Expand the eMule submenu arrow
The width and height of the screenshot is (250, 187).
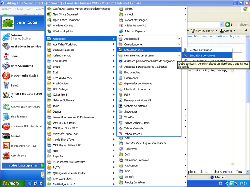click(114, 67)
